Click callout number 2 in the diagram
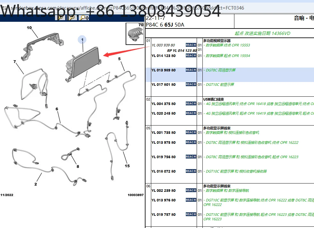 coord(35,184)
